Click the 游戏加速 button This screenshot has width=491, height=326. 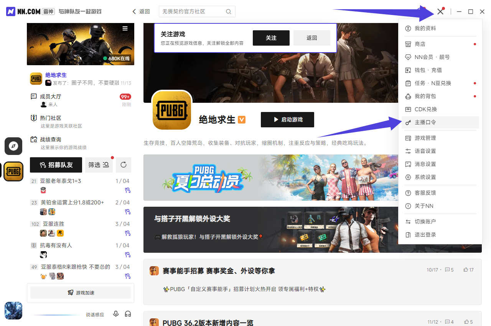(81, 293)
